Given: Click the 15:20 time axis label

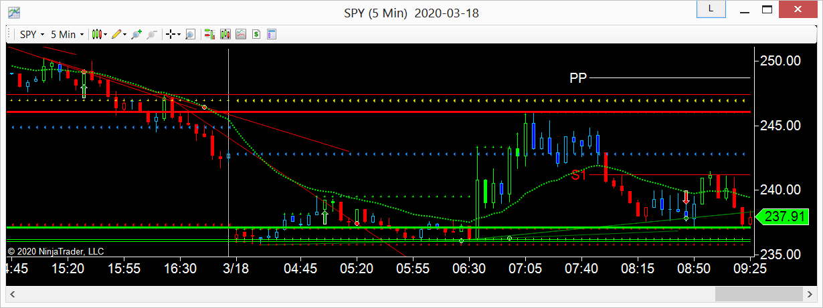Looking at the screenshot, I should 68,269.
